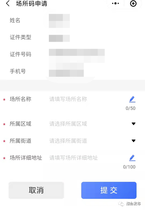Open the three-dot more options menu
145x210 pixels.
[x=115, y=3]
